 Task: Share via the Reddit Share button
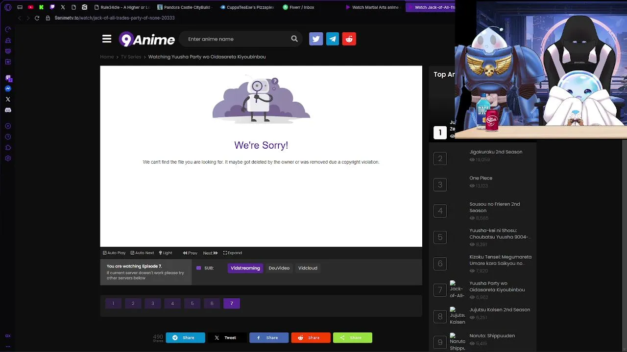[311, 338]
